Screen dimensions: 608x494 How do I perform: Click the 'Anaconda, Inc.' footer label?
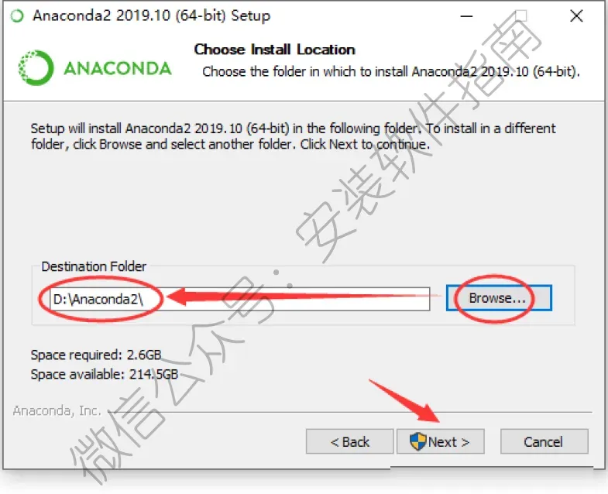pyautogui.click(x=57, y=410)
